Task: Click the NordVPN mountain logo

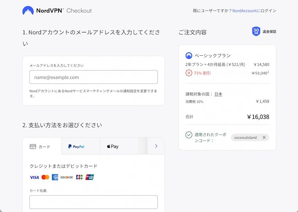Action: pos(28,10)
